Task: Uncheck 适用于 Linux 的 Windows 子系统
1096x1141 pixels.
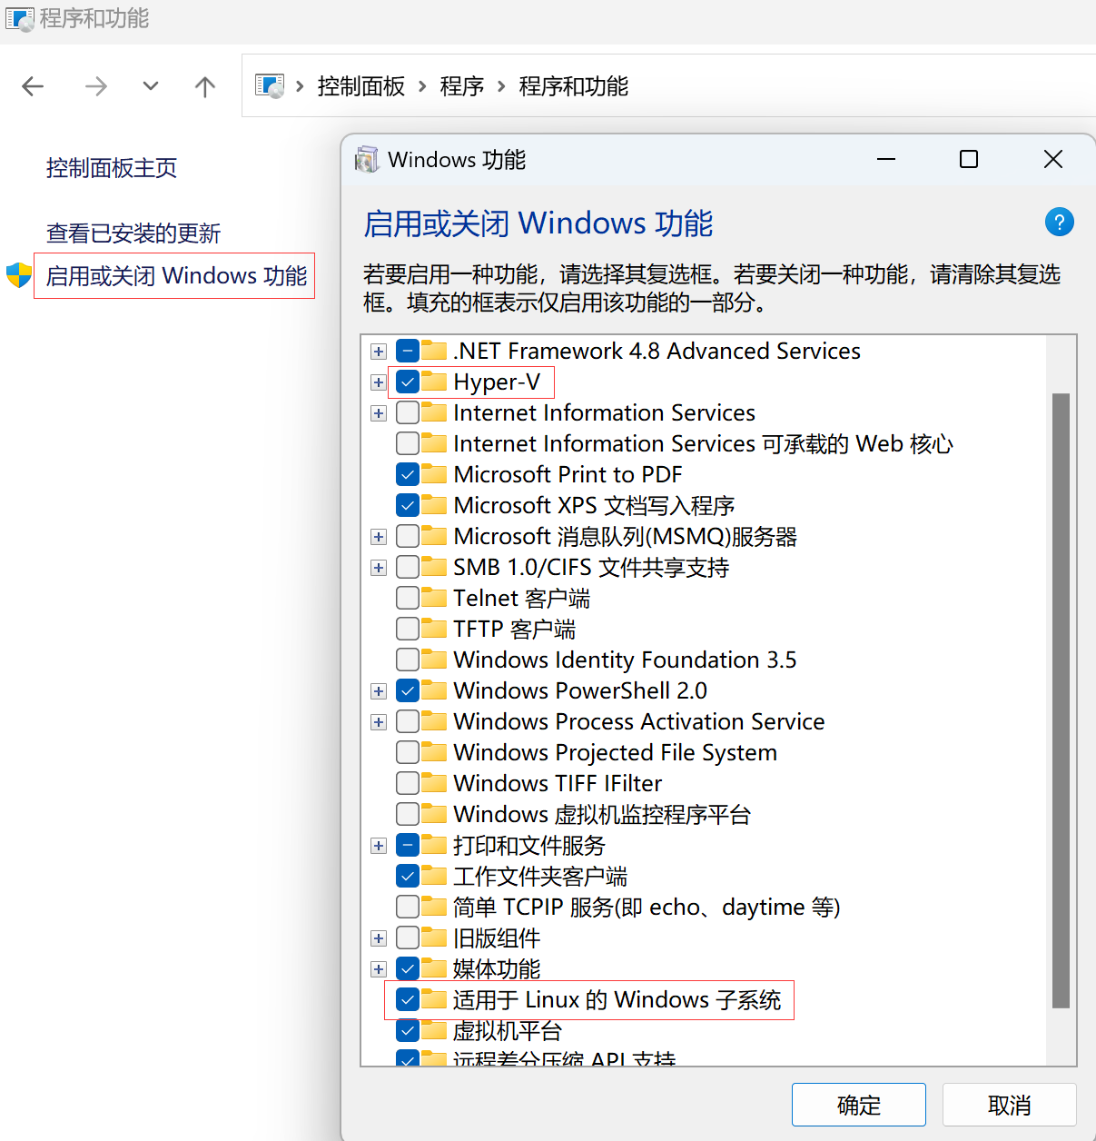Action: pyautogui.click(x=407, y=999)
